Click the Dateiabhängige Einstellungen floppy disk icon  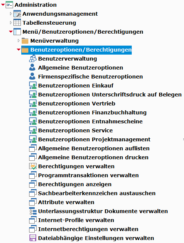click(x=32, y=238)
